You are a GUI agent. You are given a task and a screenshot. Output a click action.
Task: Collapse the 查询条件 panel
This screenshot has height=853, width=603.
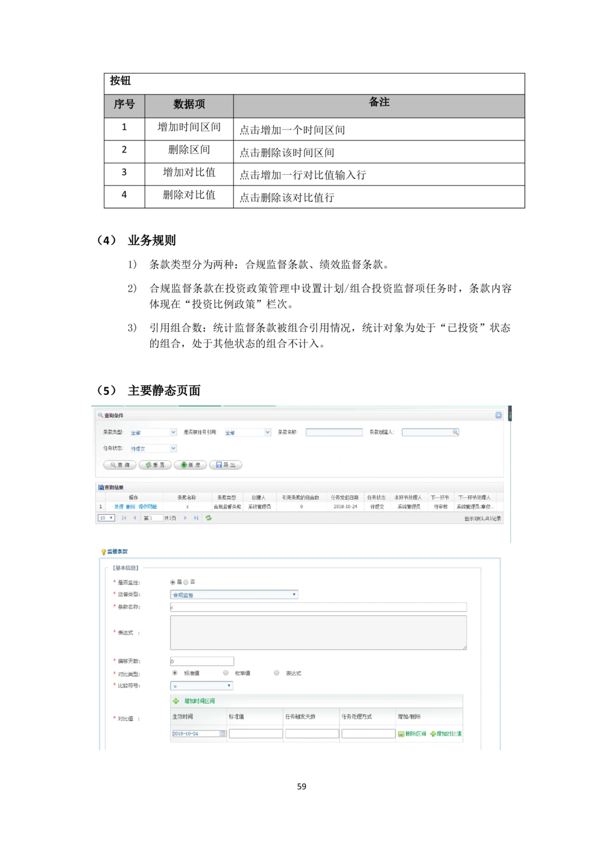click(498, 415)
